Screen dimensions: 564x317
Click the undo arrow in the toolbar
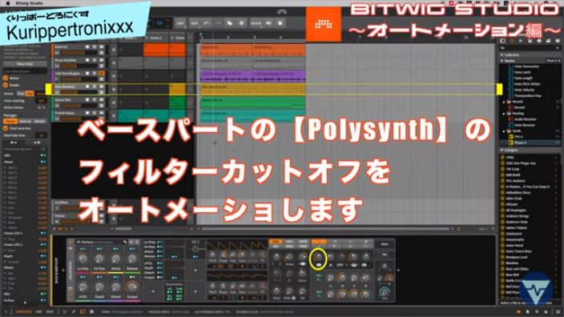pos(207,23)
